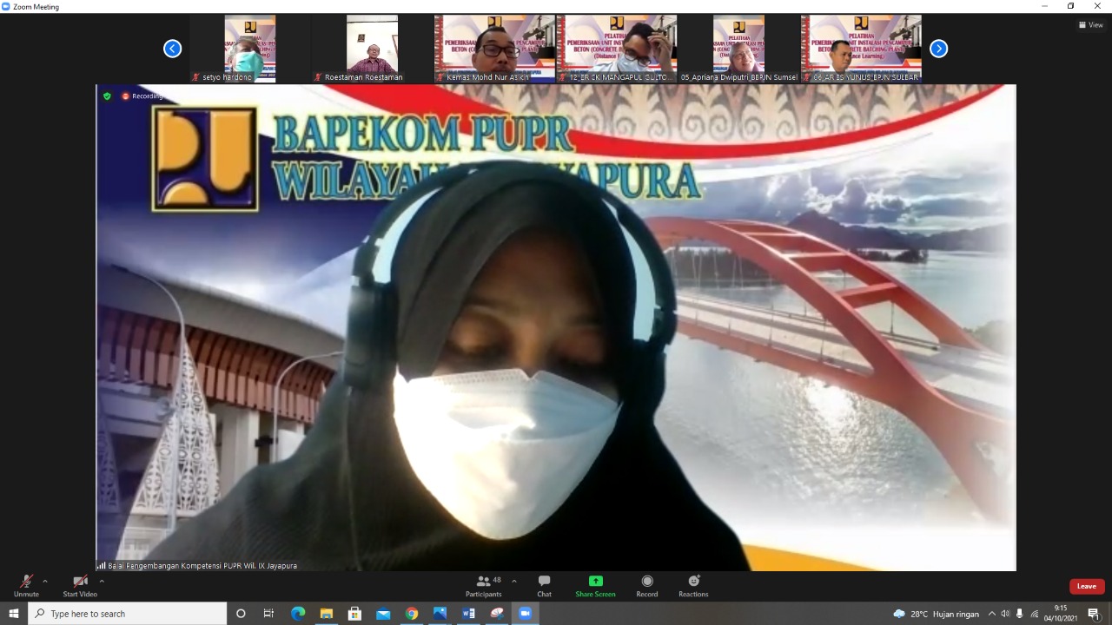Open the Reactions menu
Screen dimensions: 1112x625
point(693,586)
